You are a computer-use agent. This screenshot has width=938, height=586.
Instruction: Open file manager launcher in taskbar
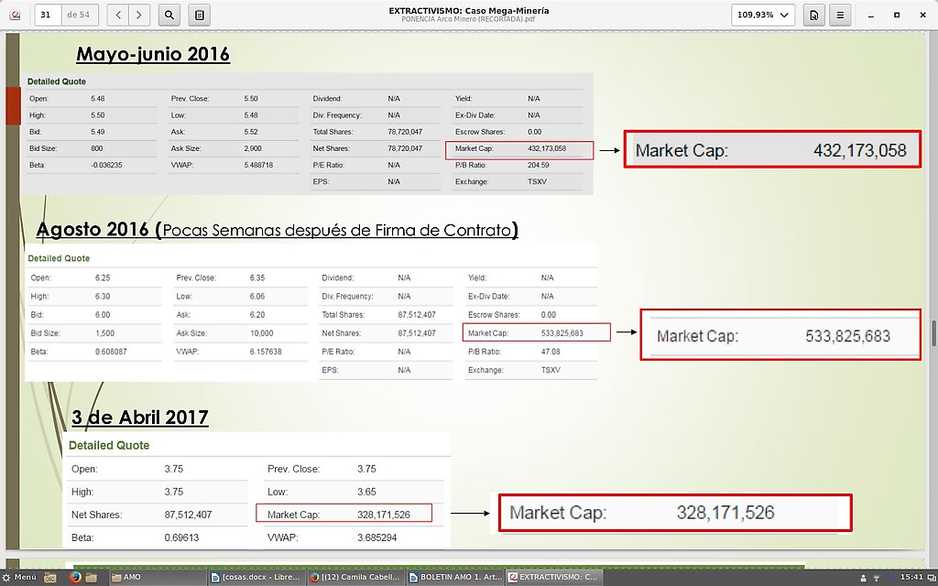tap(93, 578)
